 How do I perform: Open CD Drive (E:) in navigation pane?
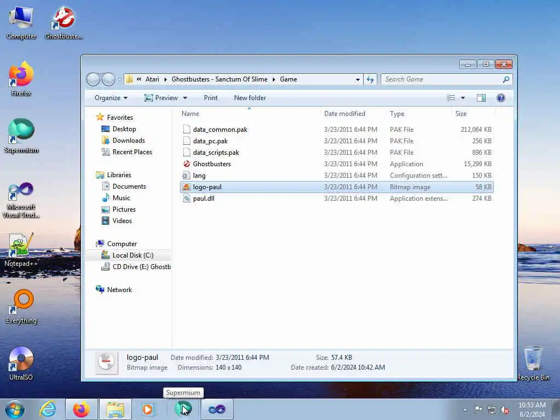pyautogui.click(x=136, y=267)
